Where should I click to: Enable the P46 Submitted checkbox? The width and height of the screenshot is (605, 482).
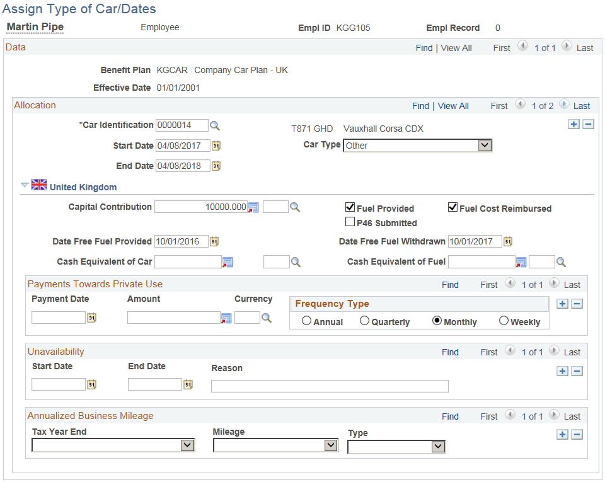tap(350, 221)
